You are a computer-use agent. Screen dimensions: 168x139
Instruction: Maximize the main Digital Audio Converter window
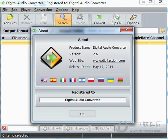(x=151, y=2)
